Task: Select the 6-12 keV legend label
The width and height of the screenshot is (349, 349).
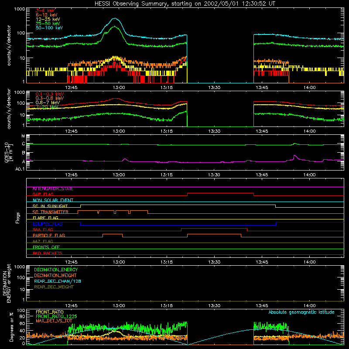Action: point(47,15)
